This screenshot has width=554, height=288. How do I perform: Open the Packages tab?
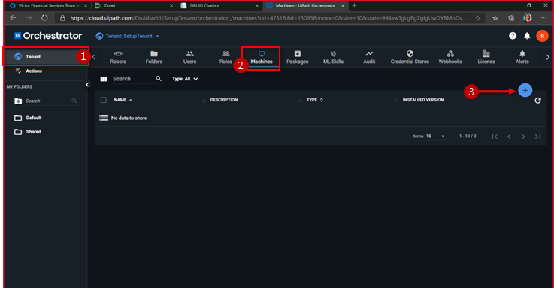298,57
